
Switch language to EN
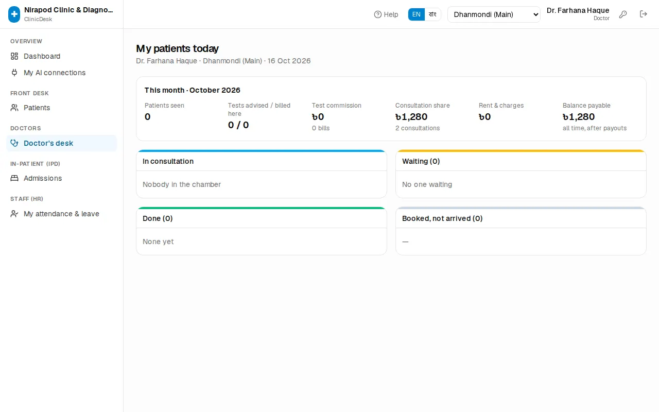point(417,14)
